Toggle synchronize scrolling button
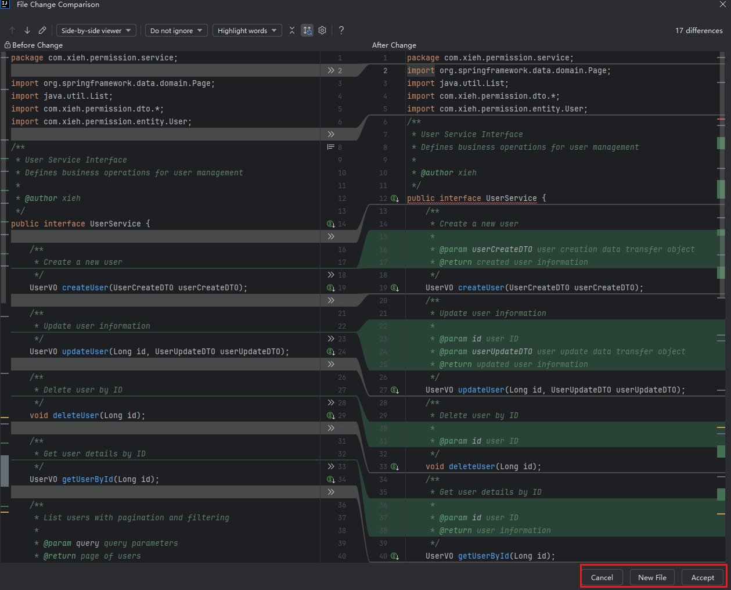The height and width of the screenshot is (590, 731). pyautogui.click(x=307, y=30)
